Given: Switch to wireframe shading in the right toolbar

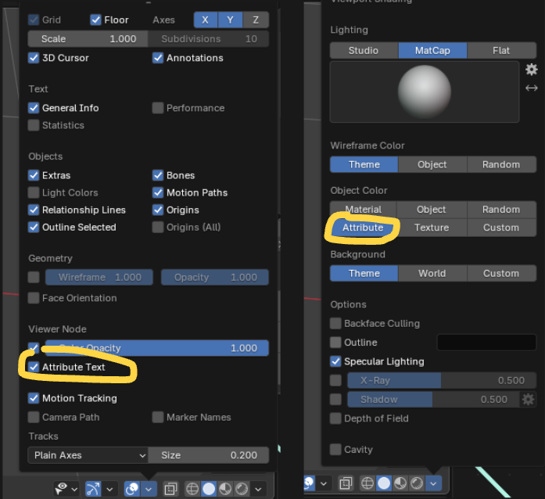Looking at the screenshot, I should point(368,483).
